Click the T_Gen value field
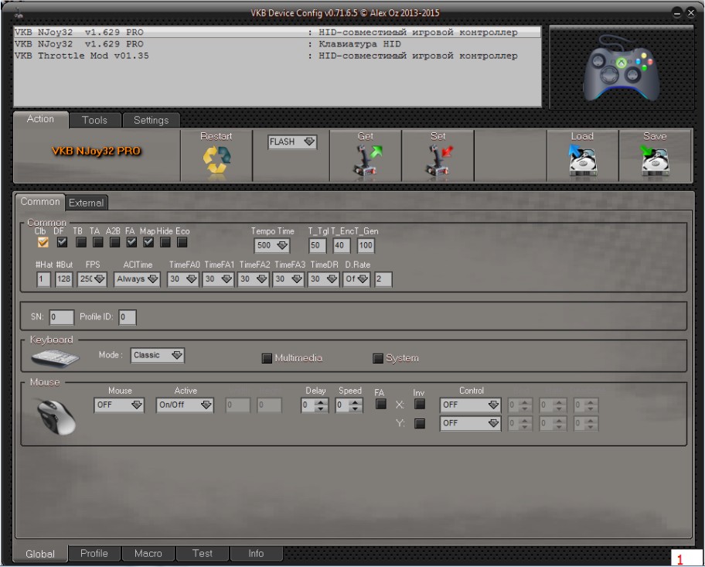This screenshot has height=567, width=705. coord(366,245)
